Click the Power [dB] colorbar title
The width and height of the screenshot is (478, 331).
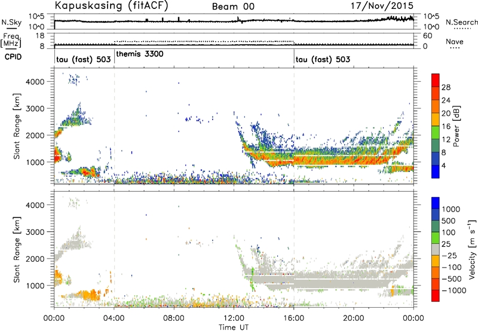point(456,126)
